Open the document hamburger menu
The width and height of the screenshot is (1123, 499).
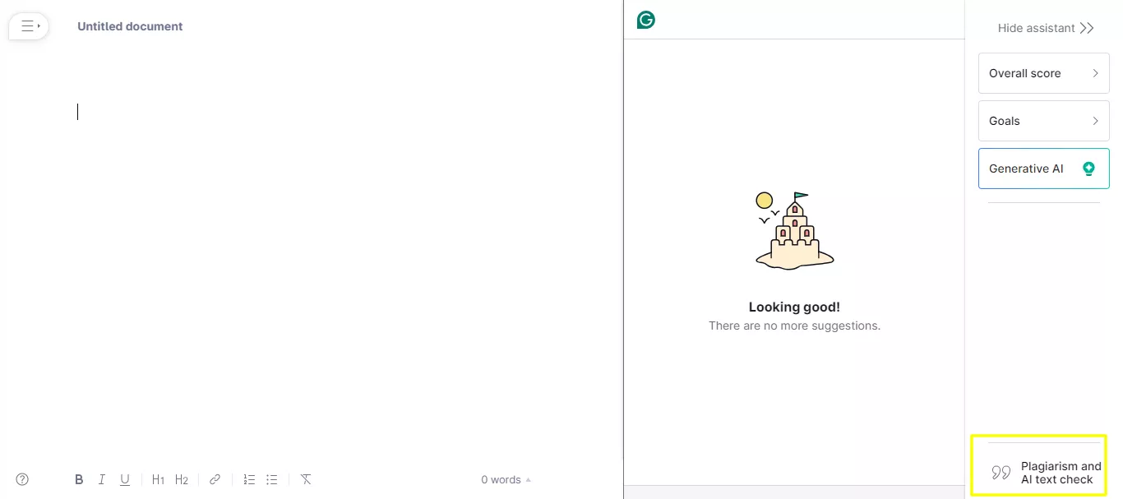28,25
